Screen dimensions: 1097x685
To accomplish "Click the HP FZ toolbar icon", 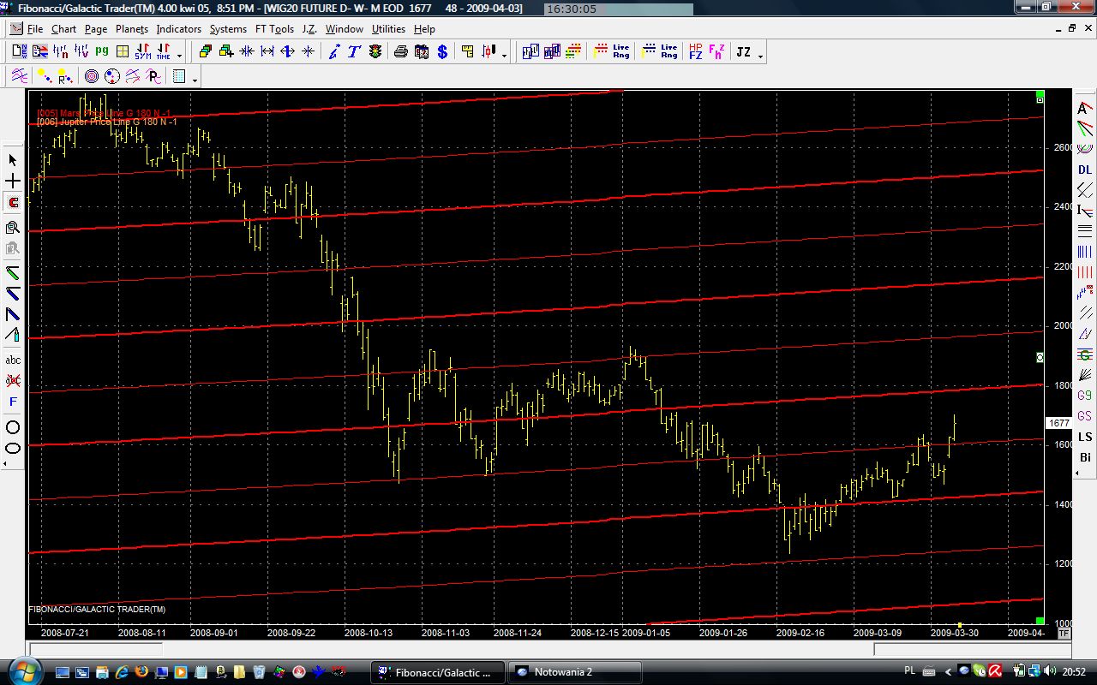I will click(x=695, y=52).
